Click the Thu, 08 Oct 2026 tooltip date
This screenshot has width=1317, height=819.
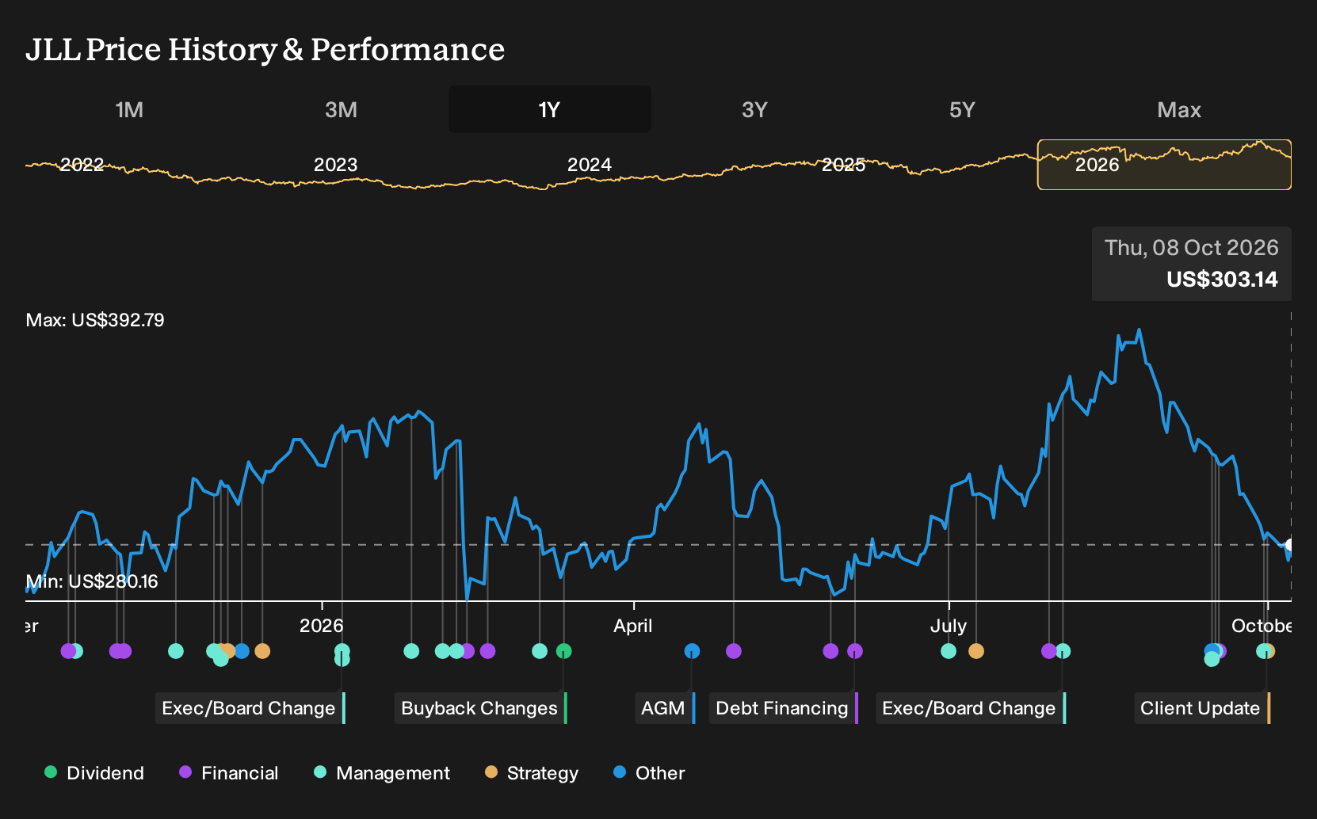(1192, 248)
